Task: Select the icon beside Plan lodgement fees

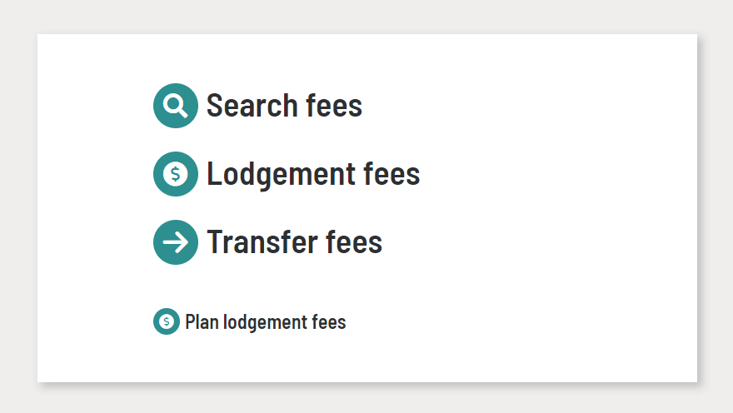Action: click(167, 321)
